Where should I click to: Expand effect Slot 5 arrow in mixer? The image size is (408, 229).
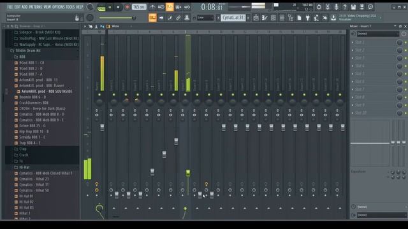(353, 74)
